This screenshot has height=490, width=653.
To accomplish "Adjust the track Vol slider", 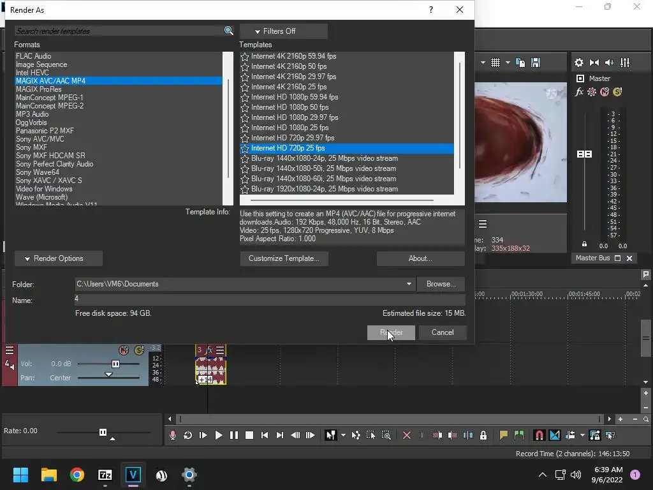I will 116,364.
